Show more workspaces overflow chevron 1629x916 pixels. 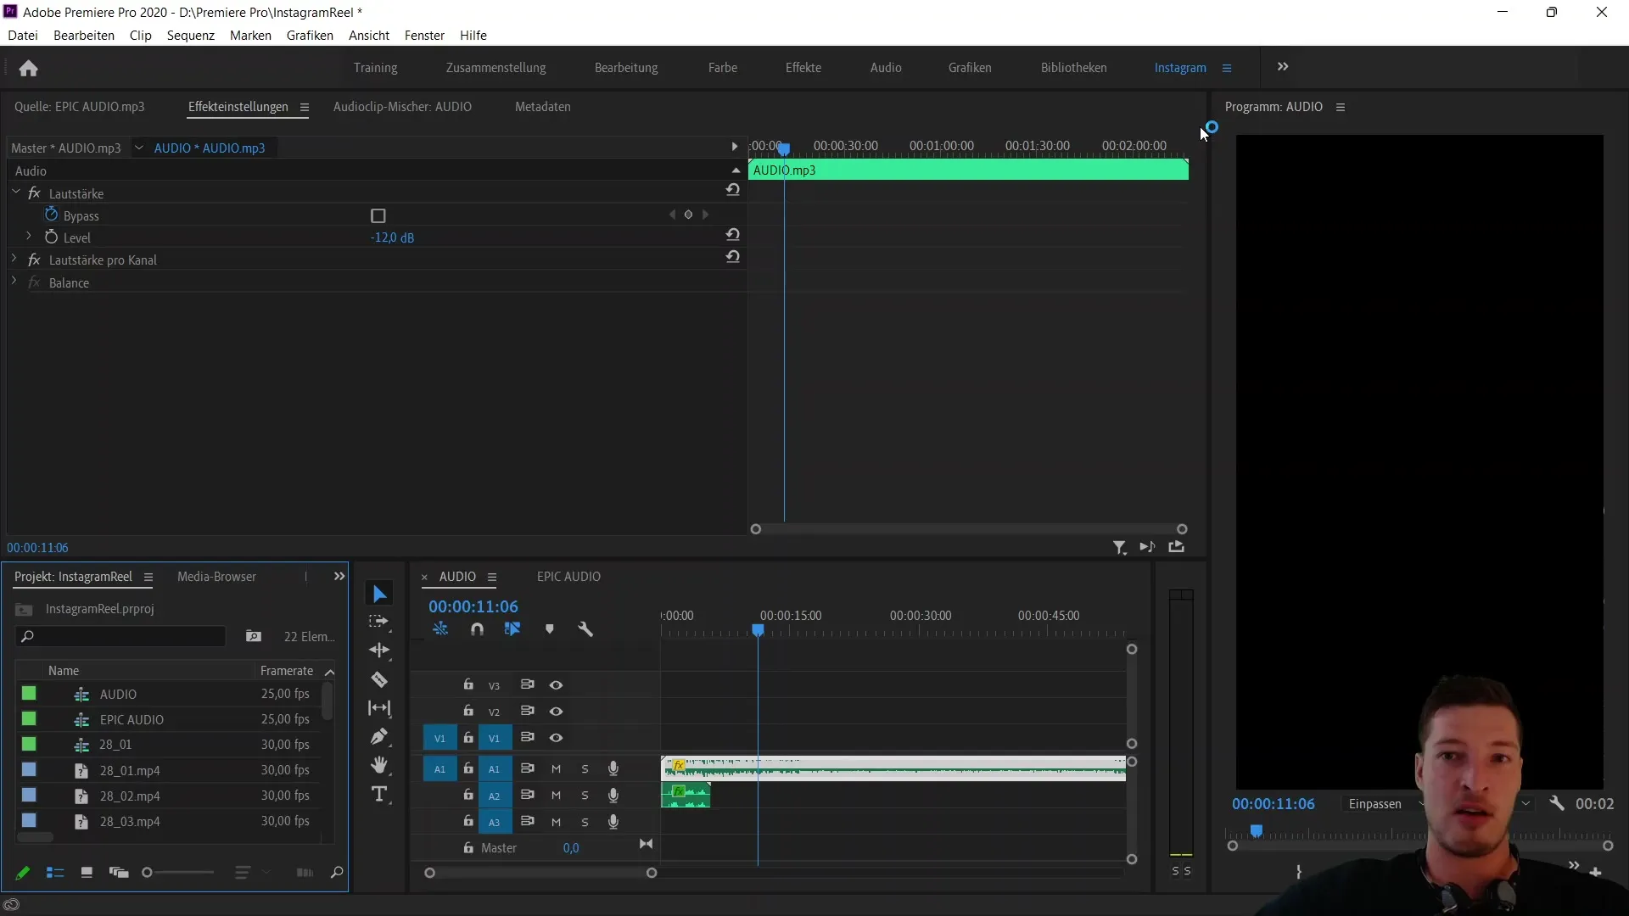1283,67
